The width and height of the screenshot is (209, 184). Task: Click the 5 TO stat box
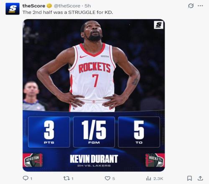[139, 132]
